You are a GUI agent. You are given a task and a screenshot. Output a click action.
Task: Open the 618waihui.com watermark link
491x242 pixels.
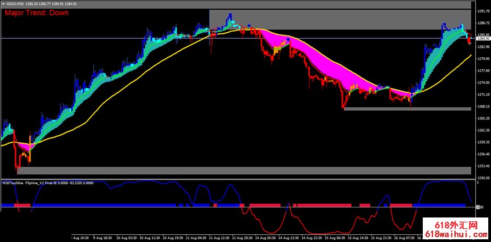pyautogui.click(x=455, y=234)
